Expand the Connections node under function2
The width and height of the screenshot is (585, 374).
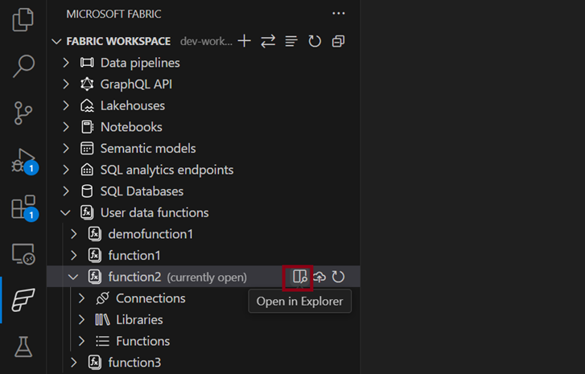point(81,298)
